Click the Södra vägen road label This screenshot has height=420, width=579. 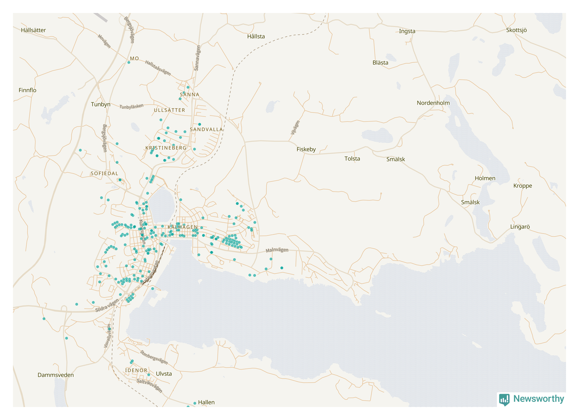click(x=107, y=305)
